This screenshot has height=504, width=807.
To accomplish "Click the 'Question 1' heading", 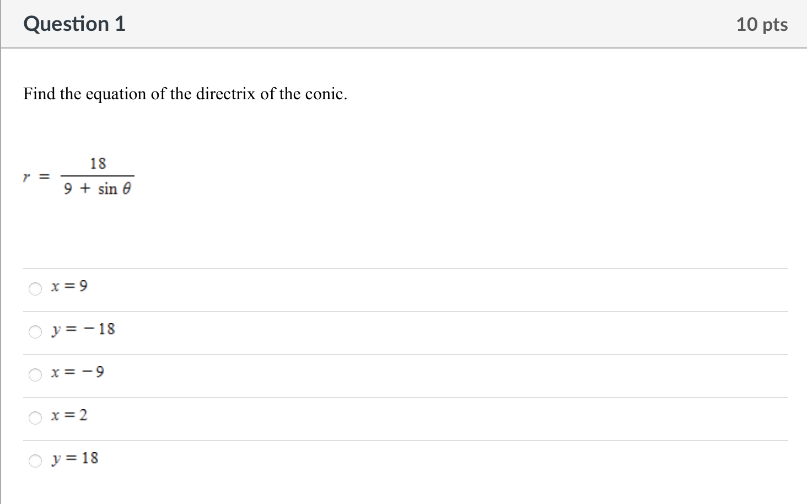I will [x=74, y=24].
